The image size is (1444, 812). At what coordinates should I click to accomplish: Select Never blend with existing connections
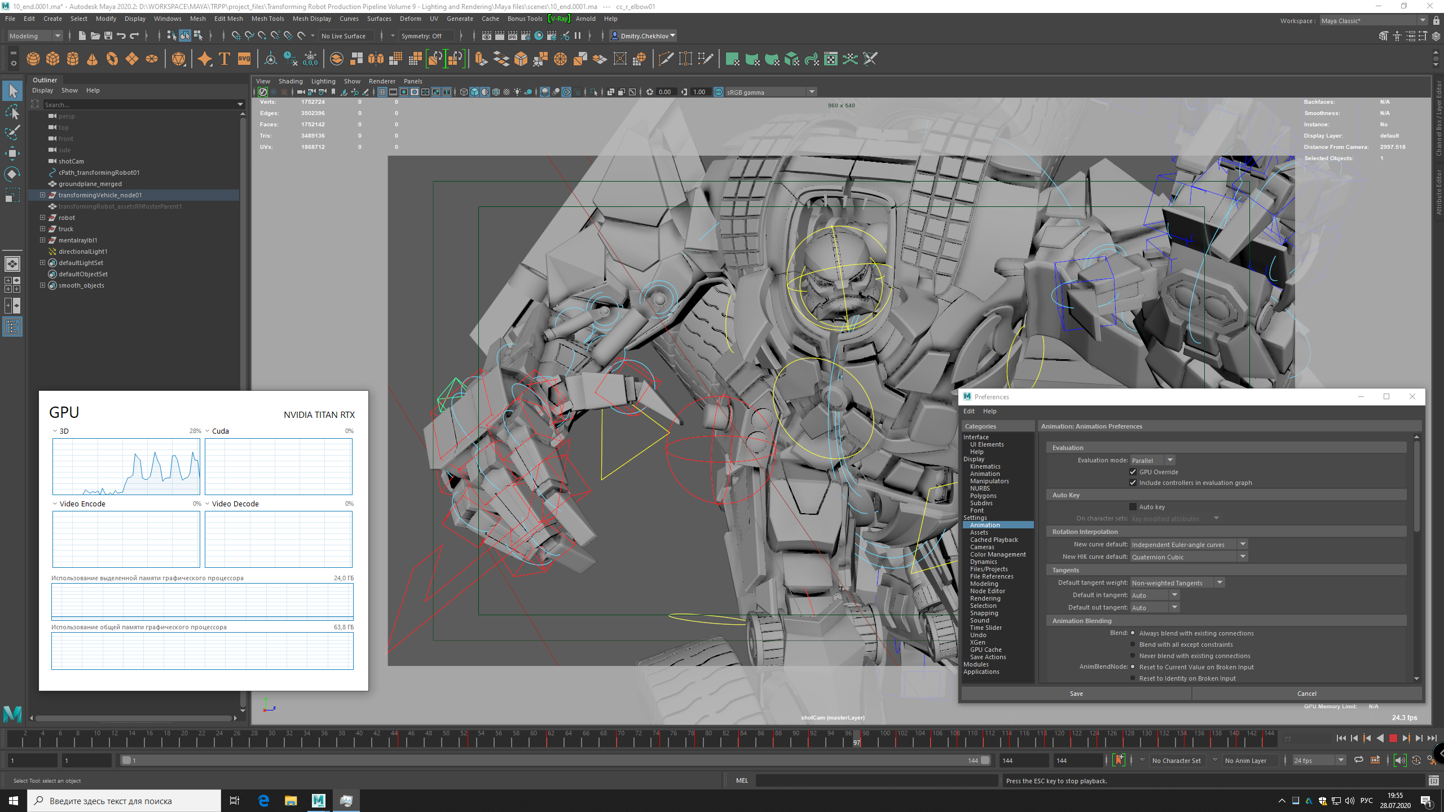tap(1133, 655)
